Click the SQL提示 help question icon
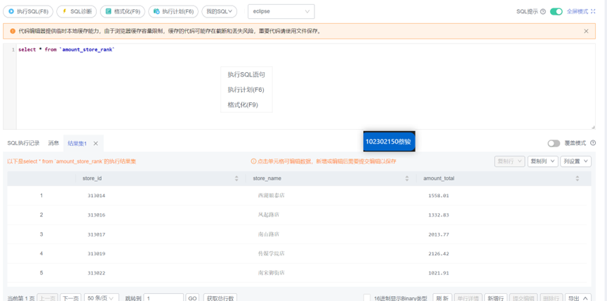The width and height of the screenshot is (607, 301). 542,12
